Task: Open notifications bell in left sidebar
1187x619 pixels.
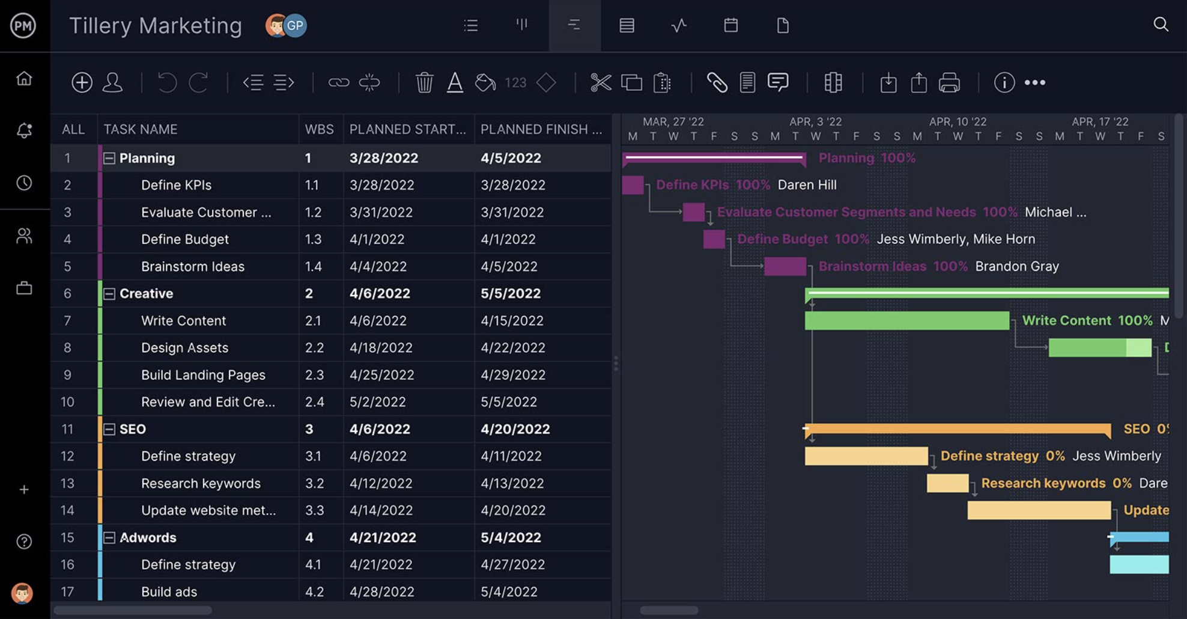Action: click(24, 130)
